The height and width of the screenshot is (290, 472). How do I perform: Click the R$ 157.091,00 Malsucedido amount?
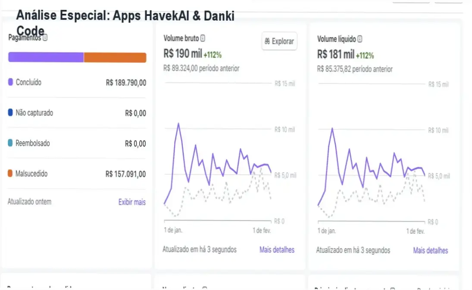tap(125, 174)
